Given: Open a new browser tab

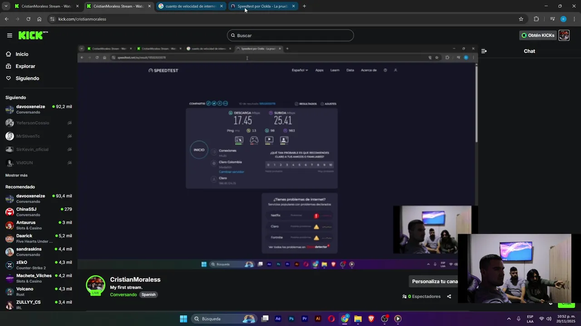Looking at the screenshot, I should coord(304,6).
